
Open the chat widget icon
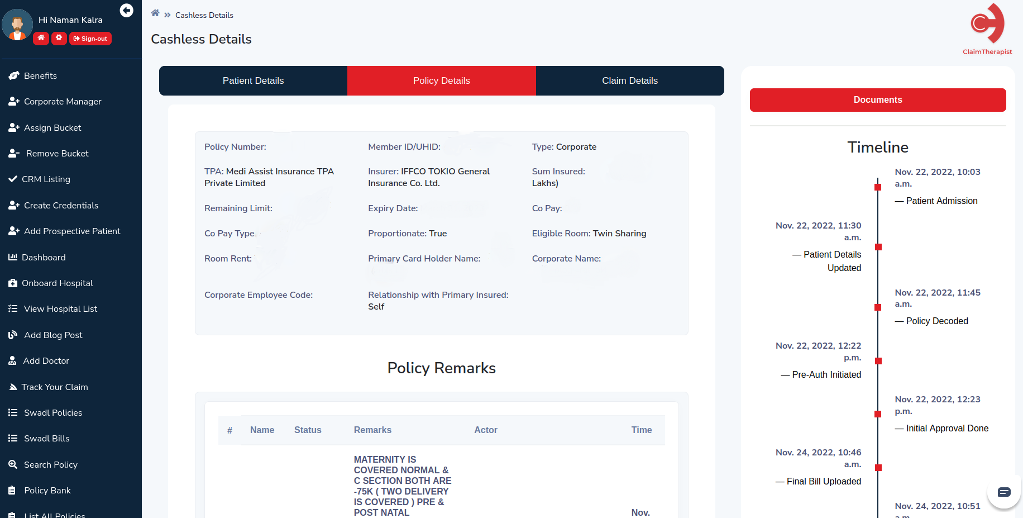[x=1003, y=492]
